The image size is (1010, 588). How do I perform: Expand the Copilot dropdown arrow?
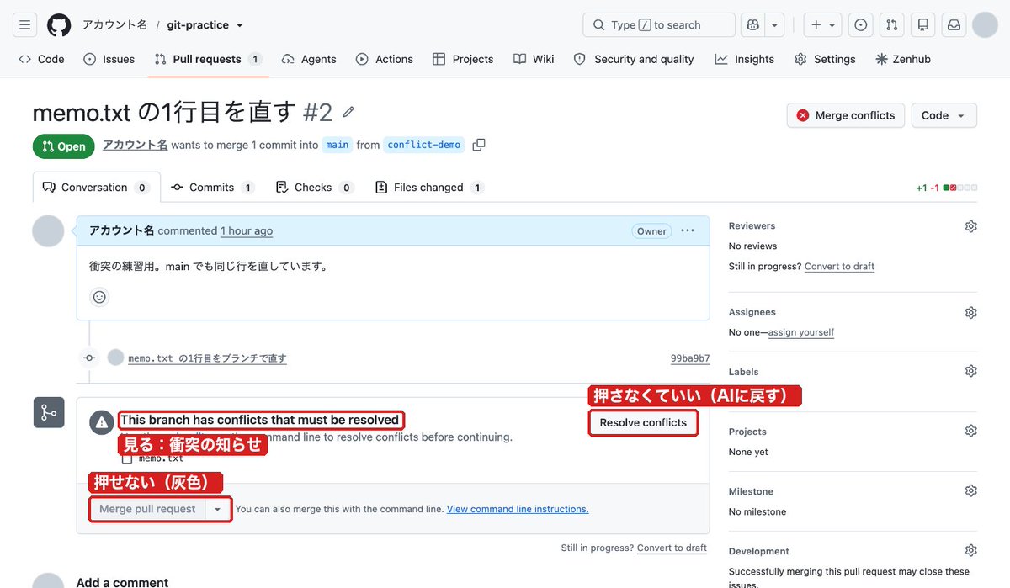coord(774,25)
